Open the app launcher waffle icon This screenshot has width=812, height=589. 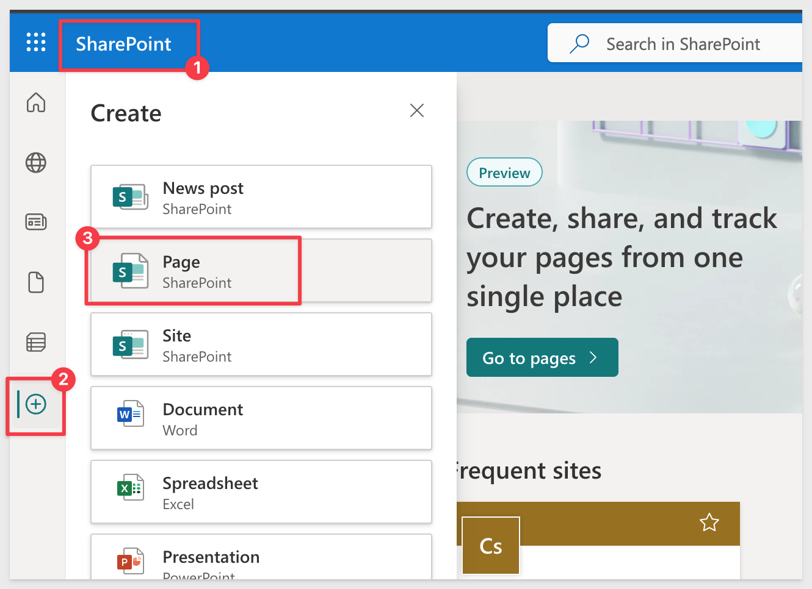(36, 42)
